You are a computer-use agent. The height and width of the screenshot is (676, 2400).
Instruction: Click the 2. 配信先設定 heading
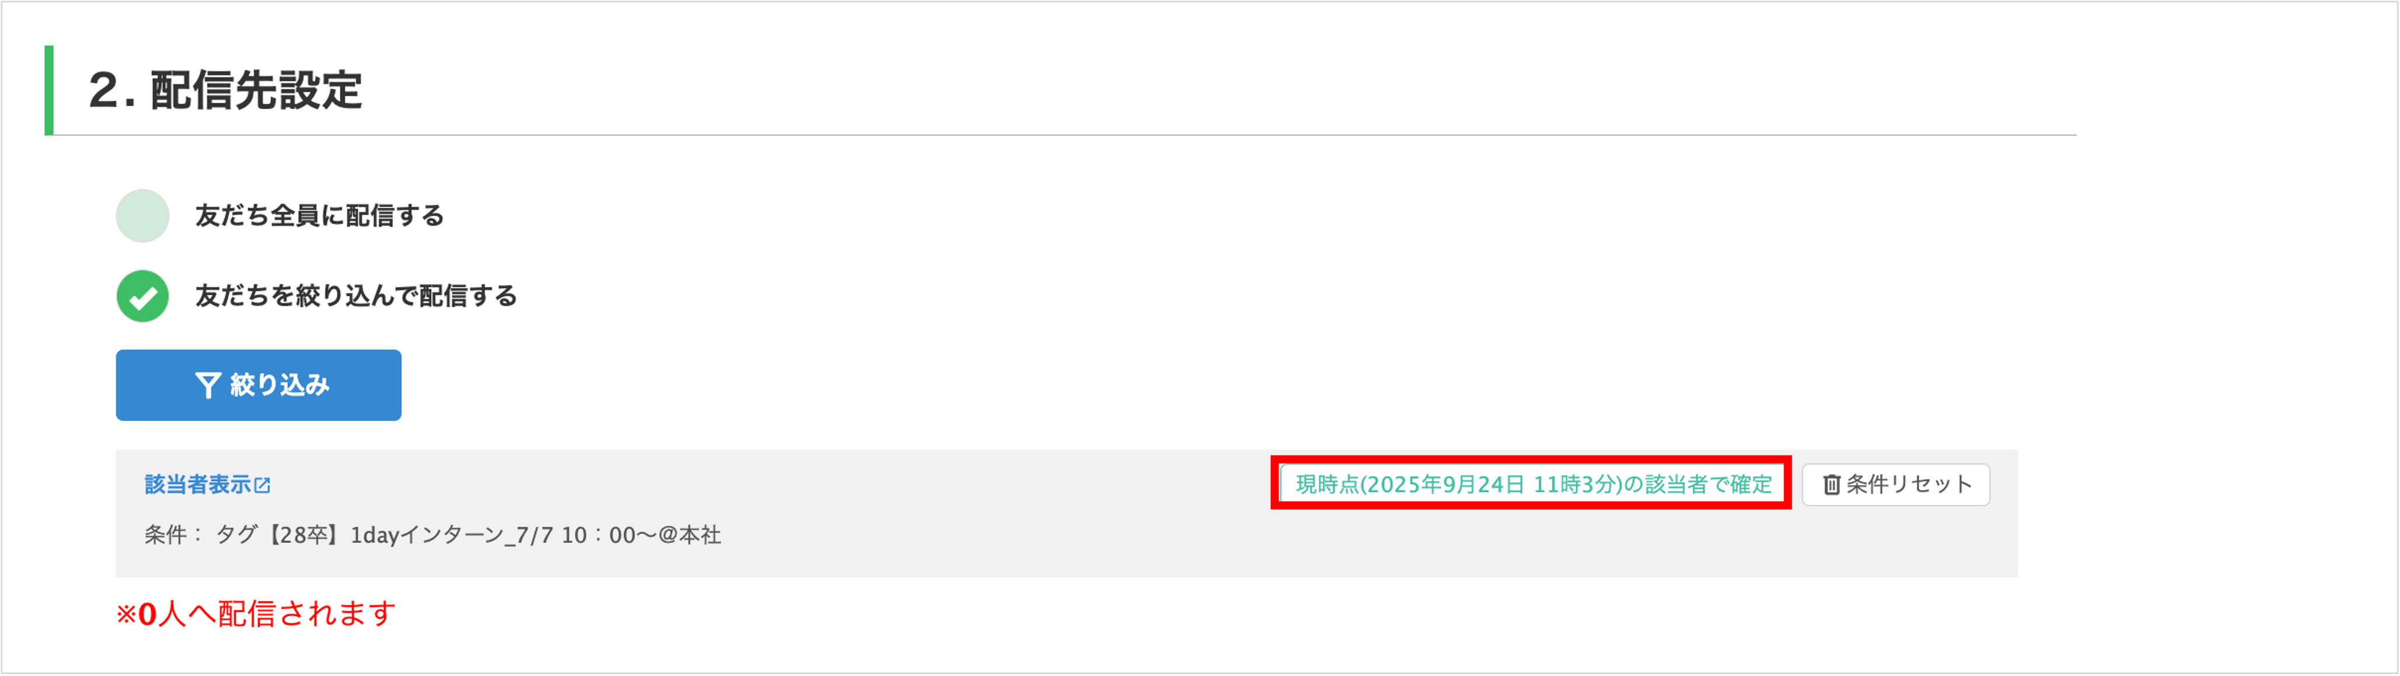pos(225,90)
